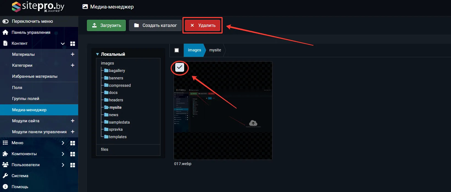This screenshot has height=192, width=451.
Task: Add new Модули сайта via plus icon
Action: [73, 121]
